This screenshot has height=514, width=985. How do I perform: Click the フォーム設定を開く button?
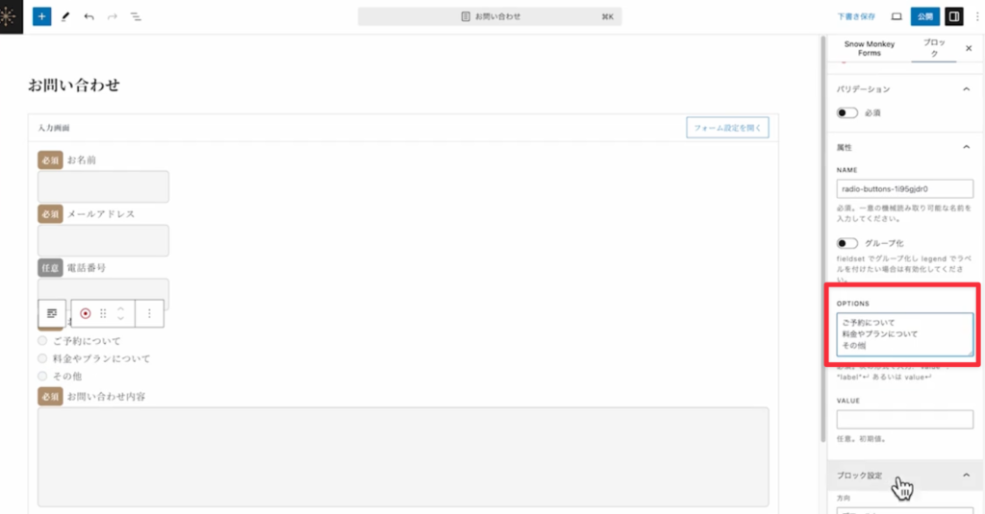pyautogui.click(x=727, y=128)
